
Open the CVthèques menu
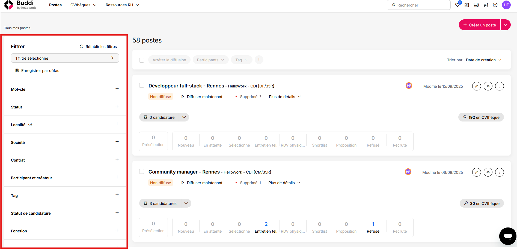point(84,5)
